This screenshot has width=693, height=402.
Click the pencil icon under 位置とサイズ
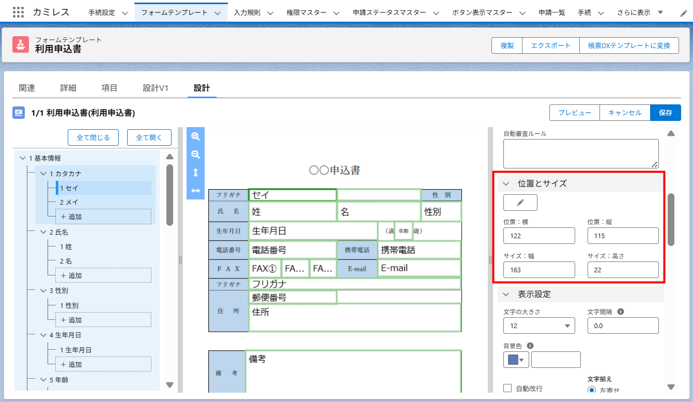click(x=520, y=203)
